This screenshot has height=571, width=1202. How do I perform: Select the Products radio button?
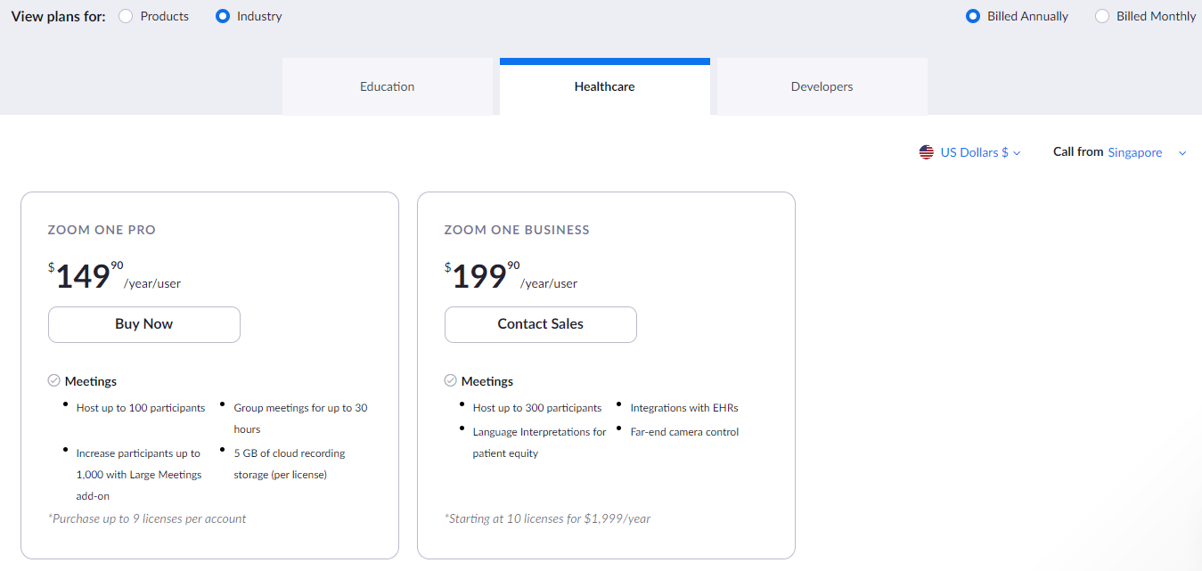[x=126, y=16]
